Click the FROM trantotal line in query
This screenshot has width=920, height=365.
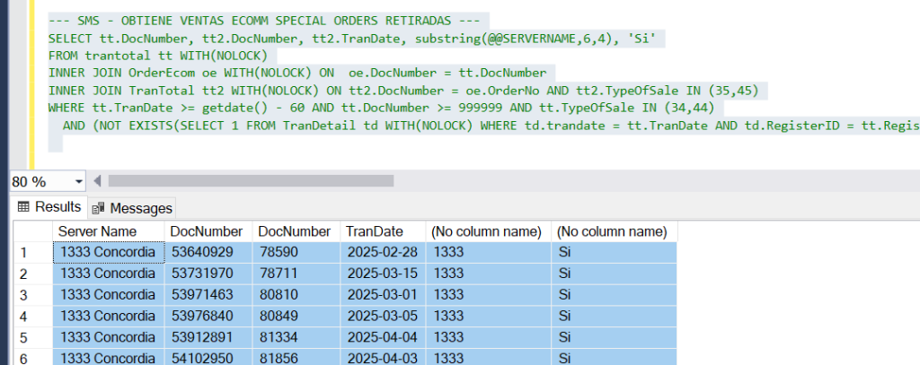coord(158,56)
